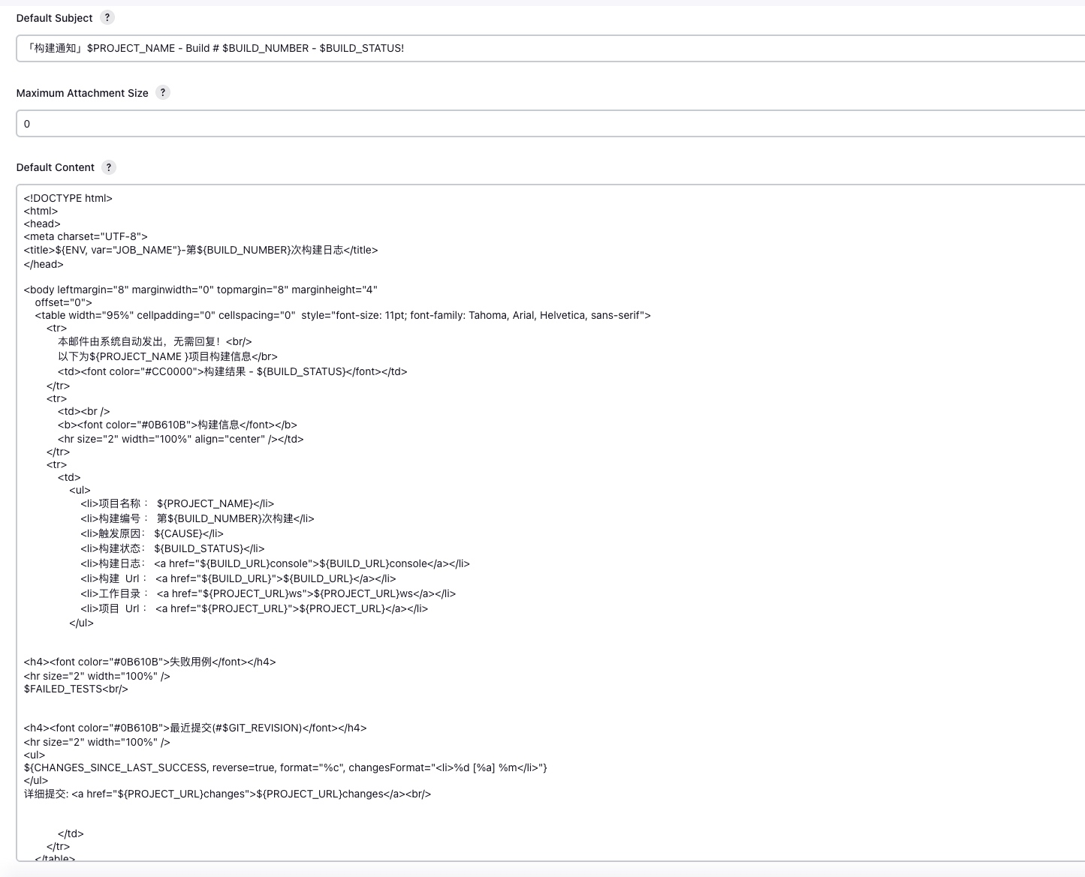Image resolution: width=1085 pixels, height=877 pixels.
Task: Click the 构建状态 list item line
Action: point(173,548)
